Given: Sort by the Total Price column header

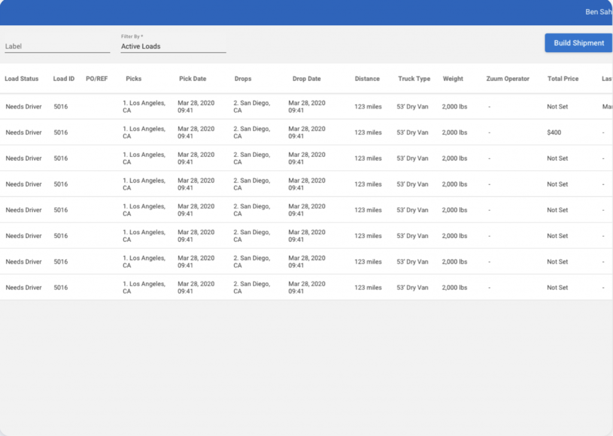Looking at the screenshot, I should click(563, 78).
